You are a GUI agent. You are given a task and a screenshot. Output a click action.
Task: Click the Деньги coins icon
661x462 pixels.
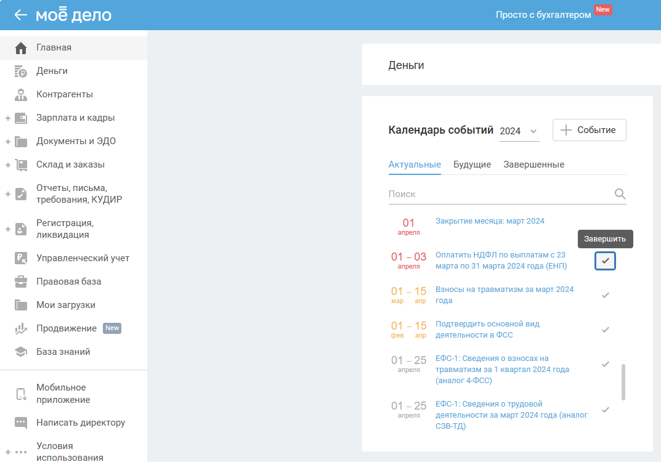click(x=21, y=71)
